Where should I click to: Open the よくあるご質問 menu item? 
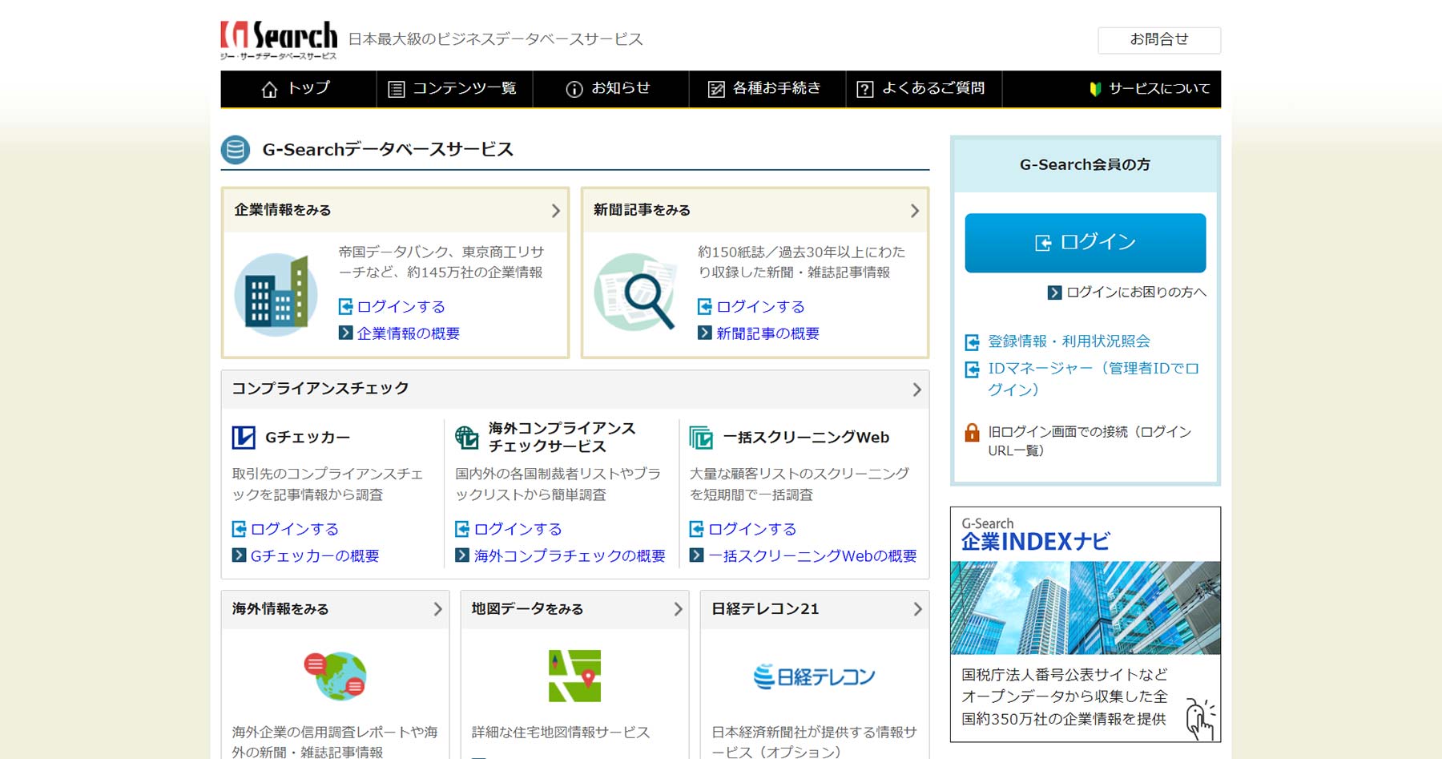click(x=924, y=89)
